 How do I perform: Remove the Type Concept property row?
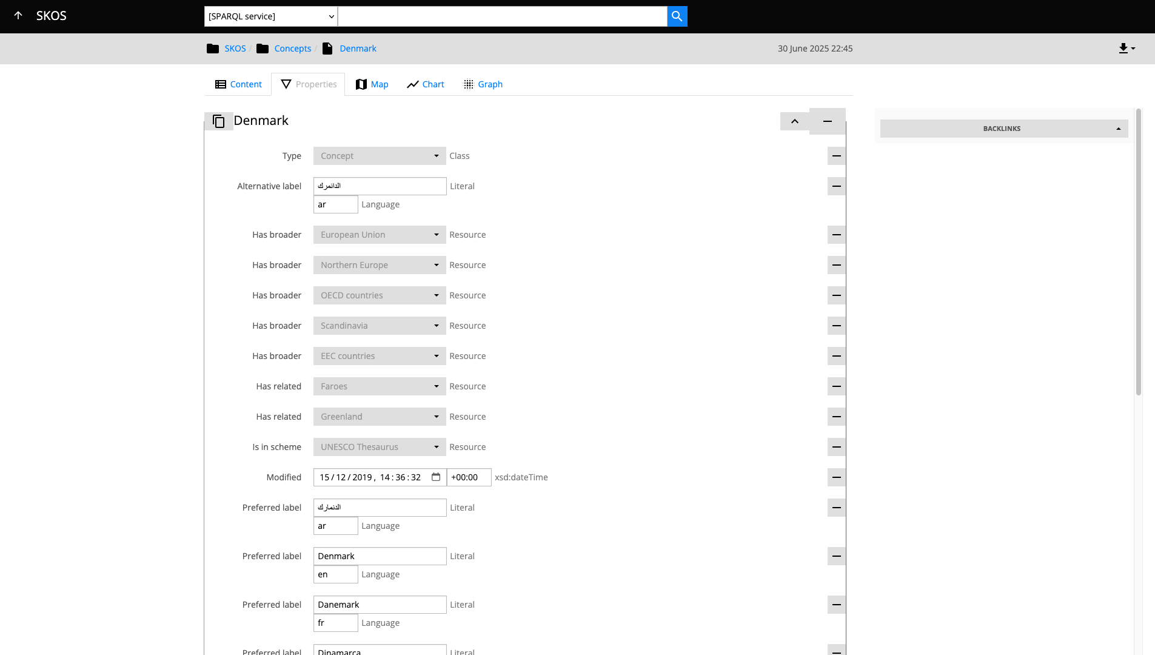tap(837, 156)
